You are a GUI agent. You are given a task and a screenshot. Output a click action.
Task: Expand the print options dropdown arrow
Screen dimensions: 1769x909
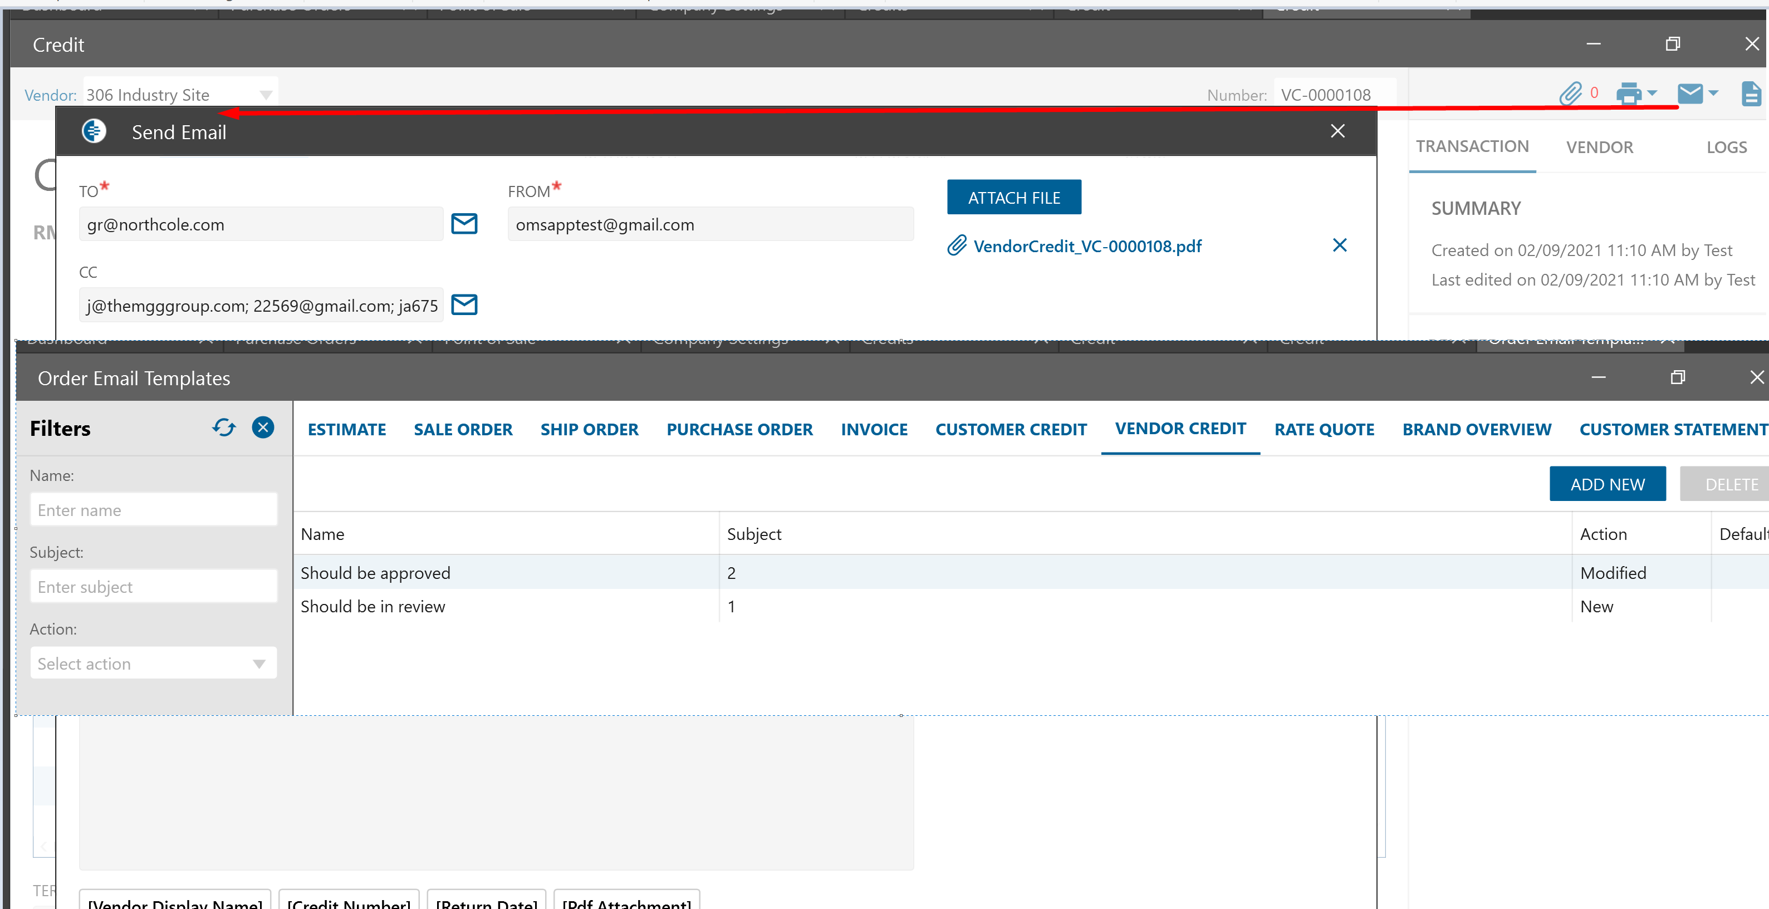pyautogui.click(x=1652, y=93)
